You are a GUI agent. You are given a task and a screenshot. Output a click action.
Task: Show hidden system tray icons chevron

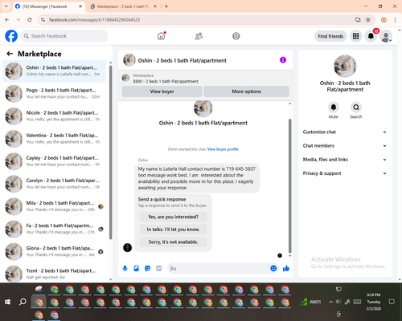coord(330,302)
